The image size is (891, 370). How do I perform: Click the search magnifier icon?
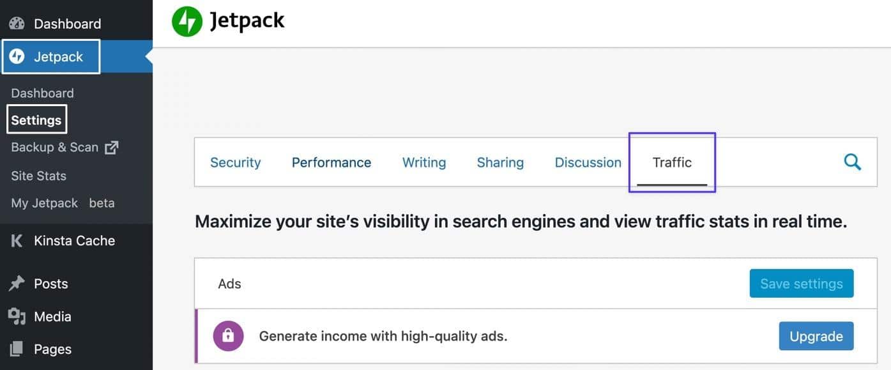click(x=852, y=162)
